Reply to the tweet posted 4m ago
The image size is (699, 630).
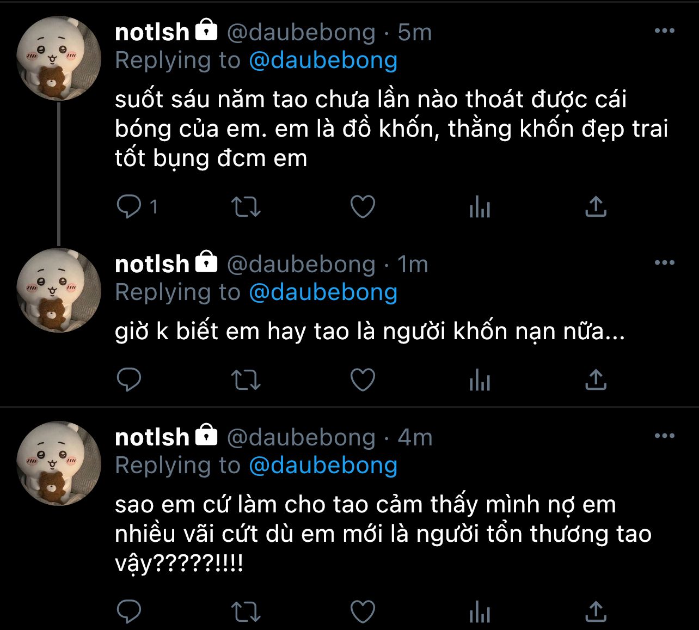[130, 611]
